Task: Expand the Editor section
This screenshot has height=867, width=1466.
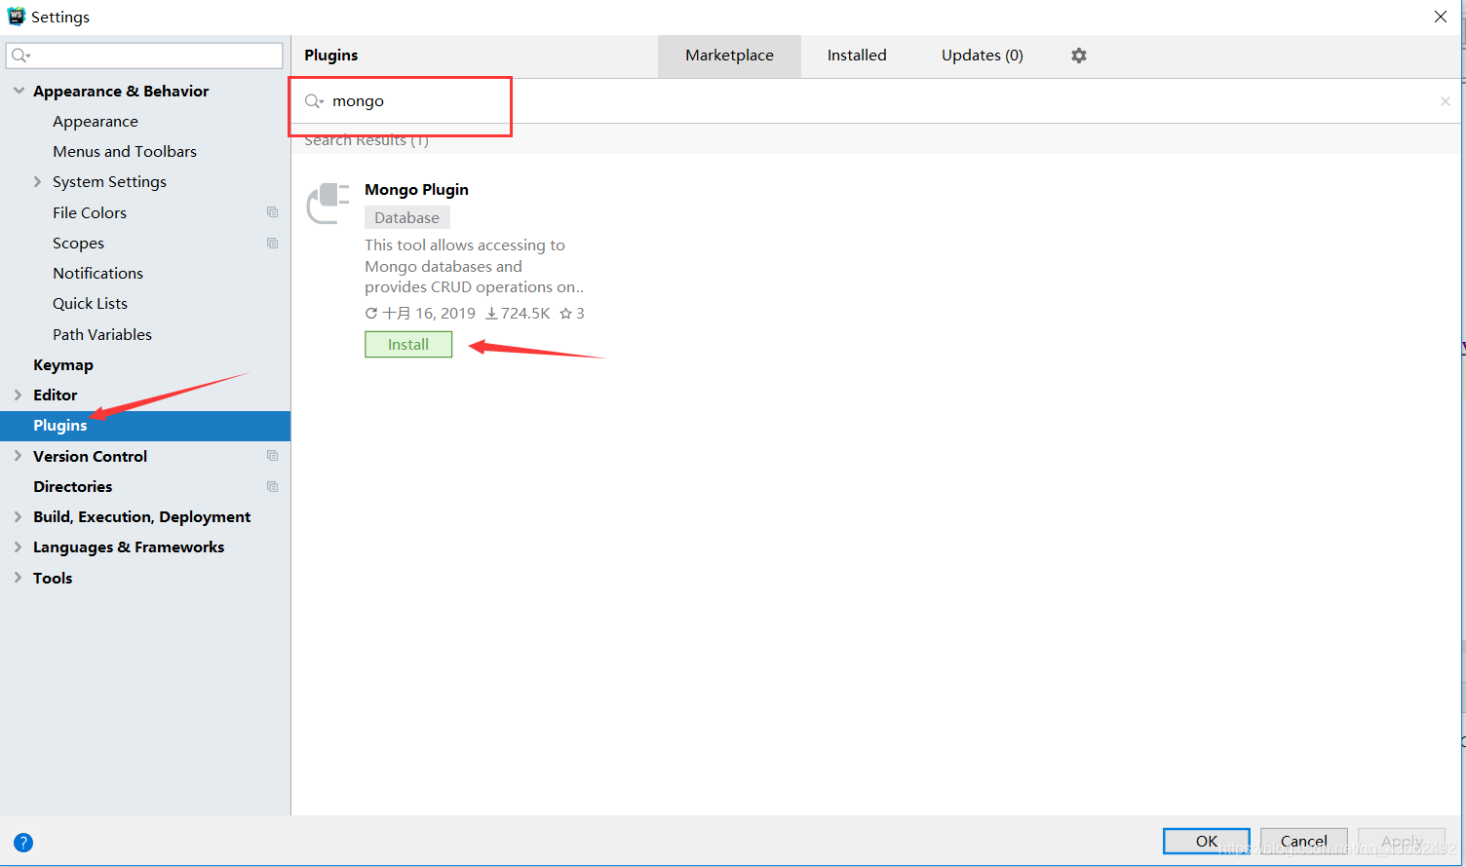Action: (x=19, y=395)
